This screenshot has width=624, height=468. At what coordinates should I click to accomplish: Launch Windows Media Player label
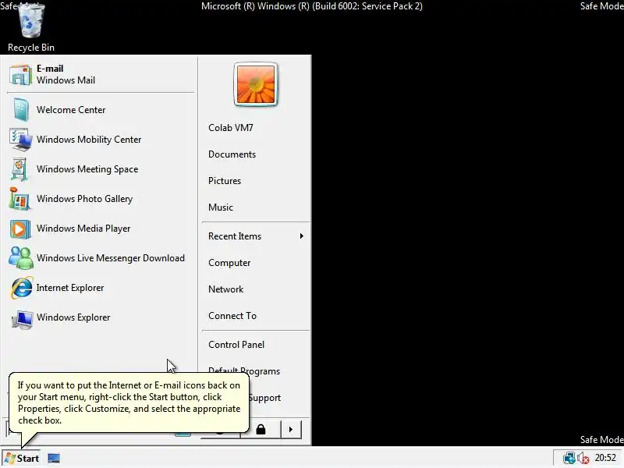tap(83, 229)
